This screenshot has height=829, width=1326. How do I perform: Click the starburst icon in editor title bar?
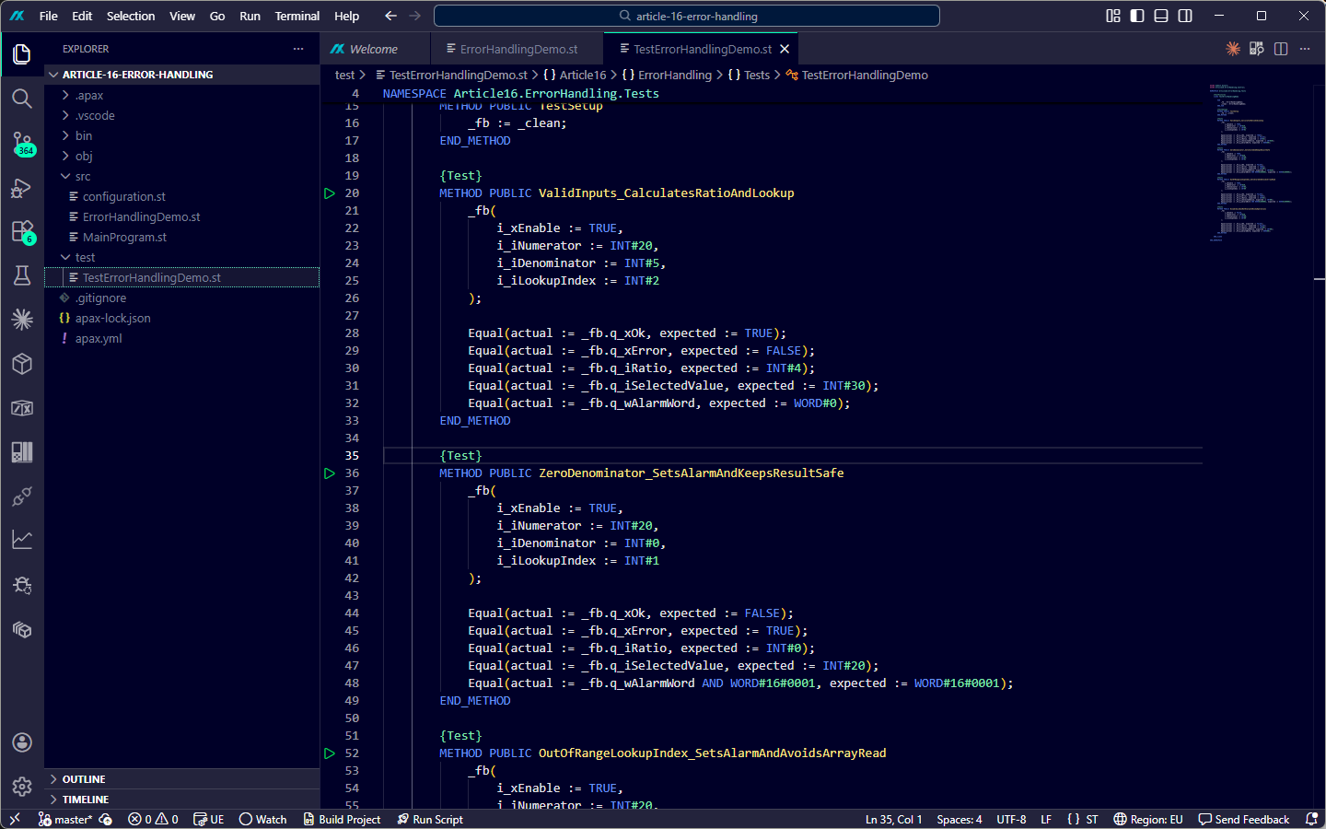coord(1233,49)
